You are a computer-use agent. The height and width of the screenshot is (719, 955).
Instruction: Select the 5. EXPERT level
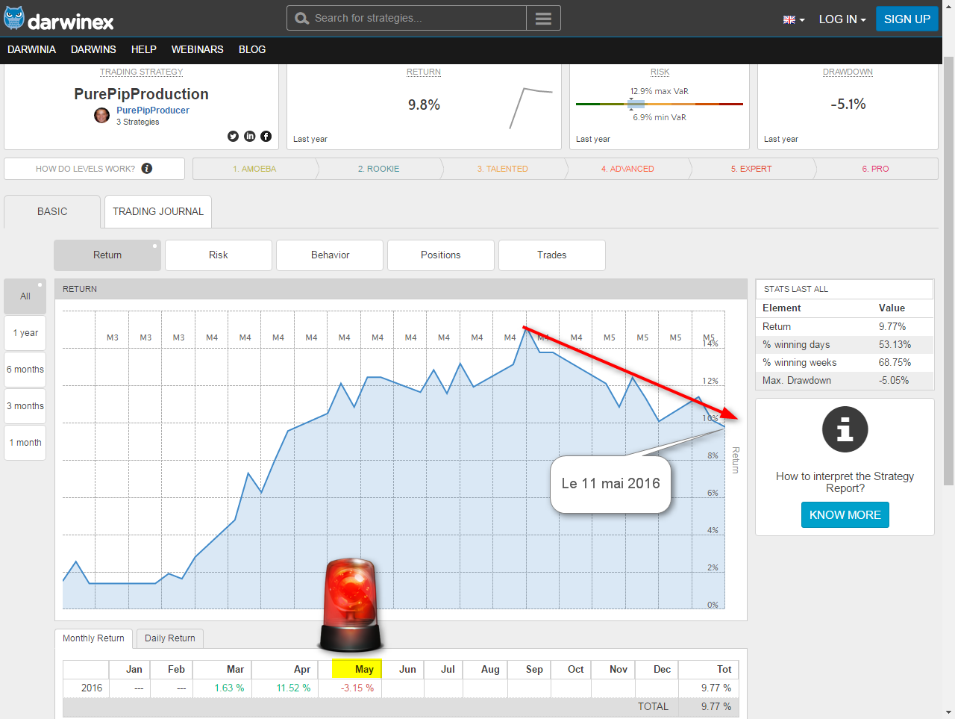[x=751, y=169]
